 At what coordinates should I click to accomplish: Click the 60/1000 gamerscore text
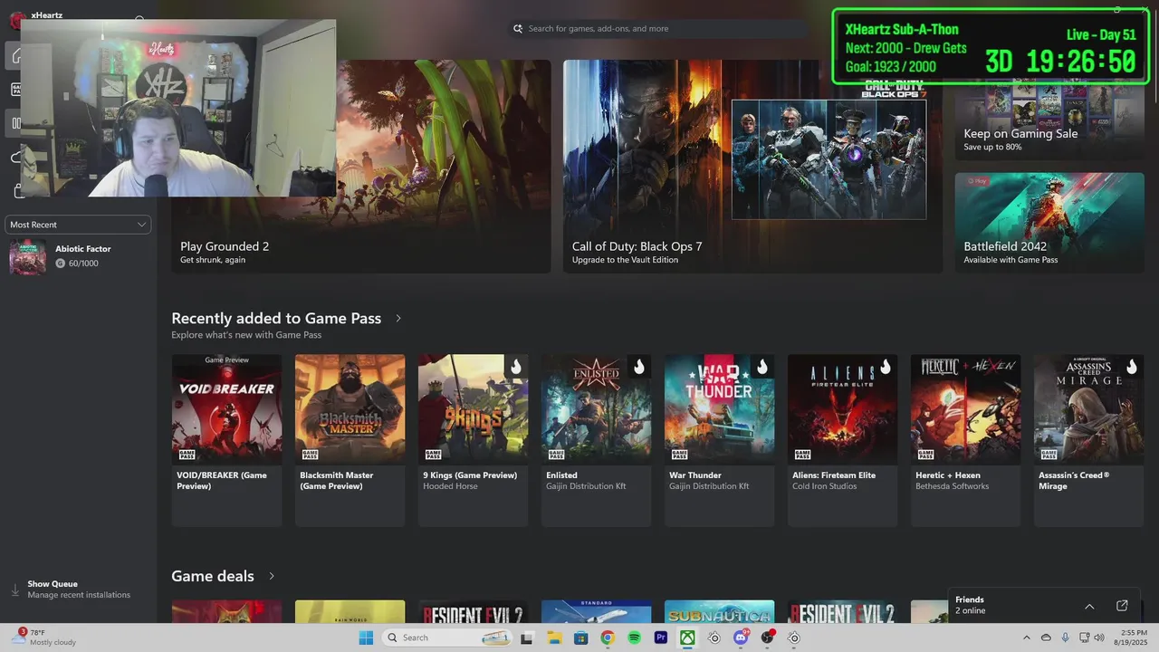tap(83, 264)
